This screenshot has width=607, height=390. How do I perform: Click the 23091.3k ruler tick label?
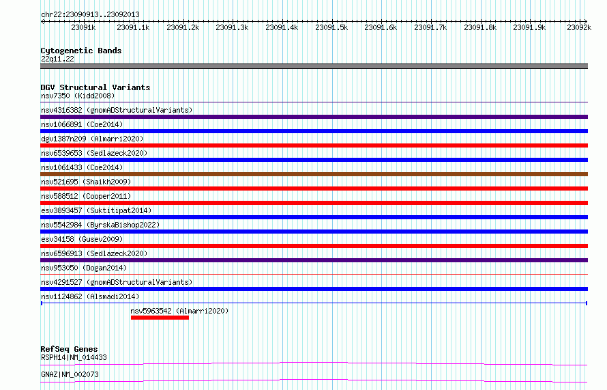point(232,27)
